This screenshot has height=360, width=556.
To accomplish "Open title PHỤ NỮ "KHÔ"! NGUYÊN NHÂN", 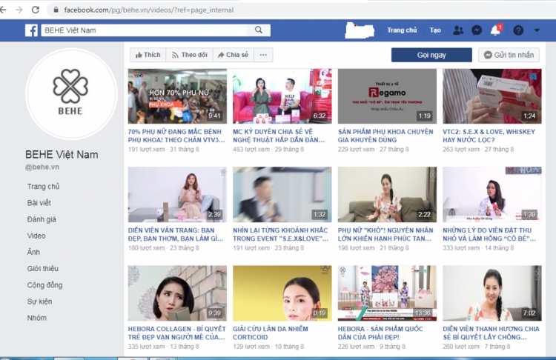I will coord(385,234).
